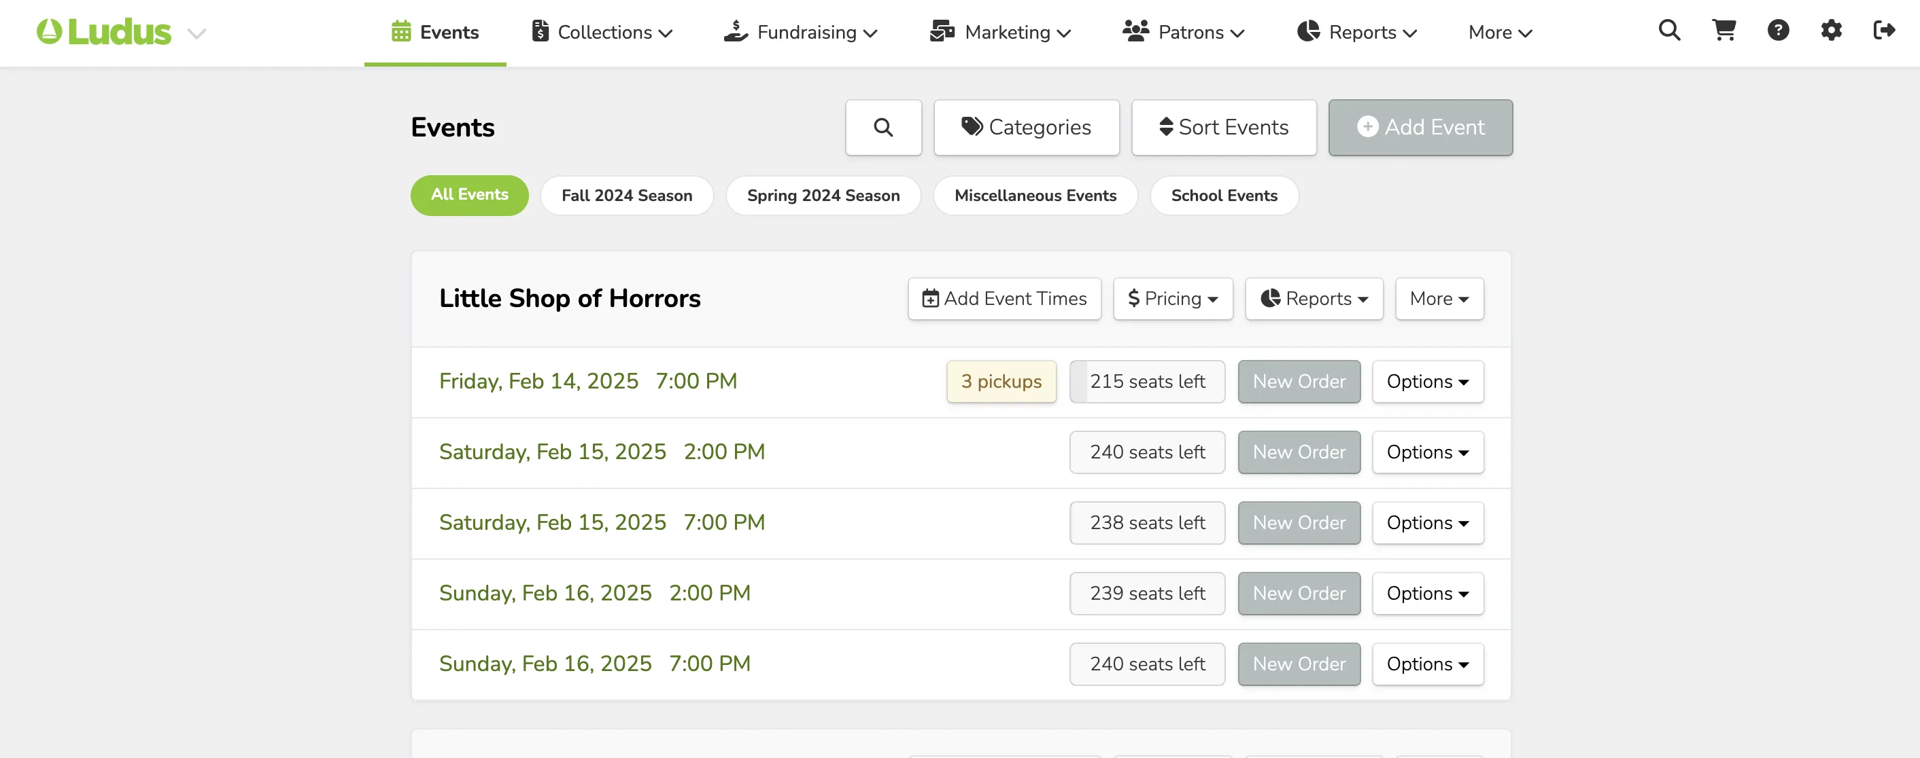Open Friday, Feb 14, 2025 7:00 PM link
Viewport: 1920px width, 758px height.
(x=587, y=380)
